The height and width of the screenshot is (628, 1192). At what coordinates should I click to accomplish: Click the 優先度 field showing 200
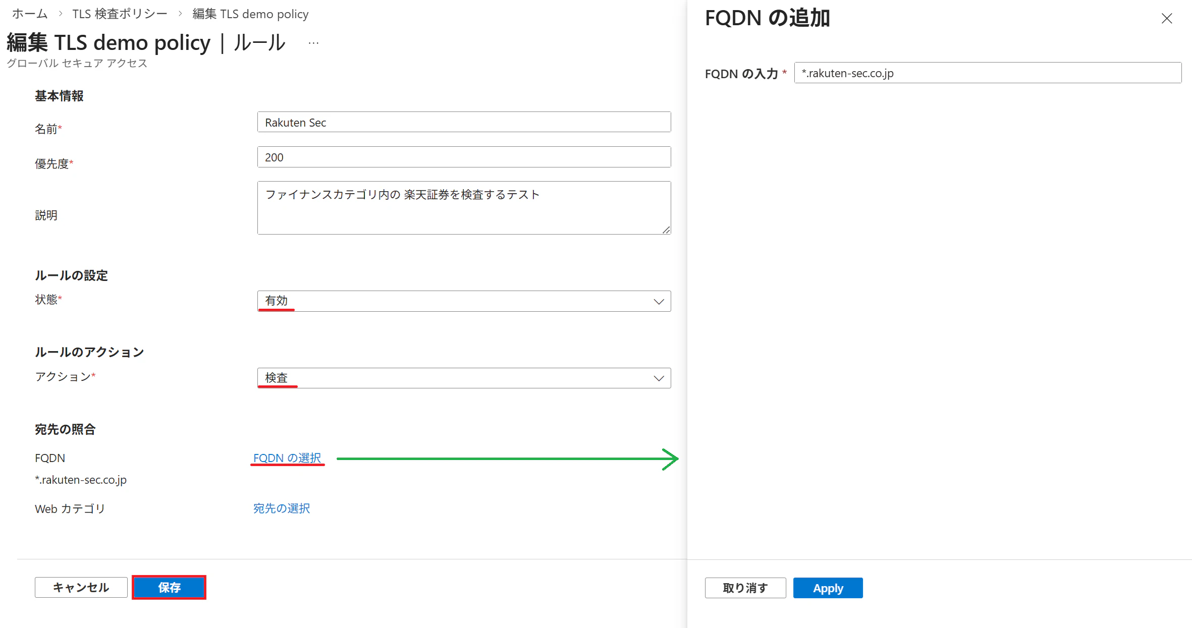click(x=463, y=157)
